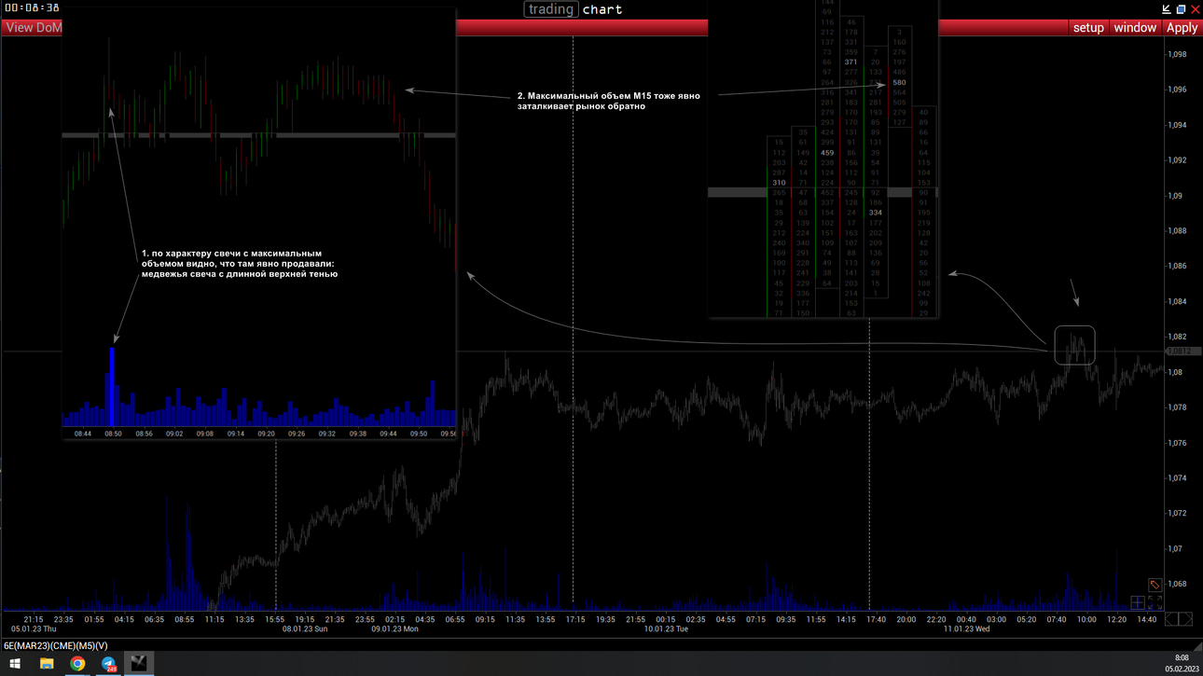The width and height of the screenshot is (1203, 676).
Task: Select the chart mode label
Action: pyautogui.click(x=602, y=9)
